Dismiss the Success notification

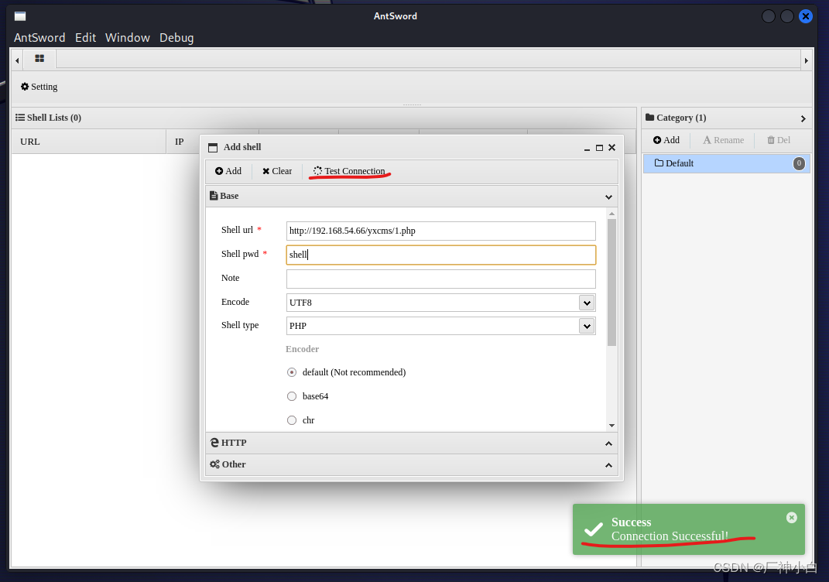tap(792, 518)
